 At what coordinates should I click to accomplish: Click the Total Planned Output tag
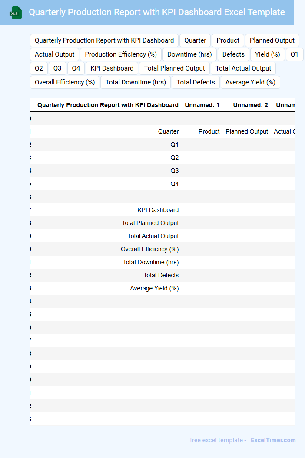(174, 68)
